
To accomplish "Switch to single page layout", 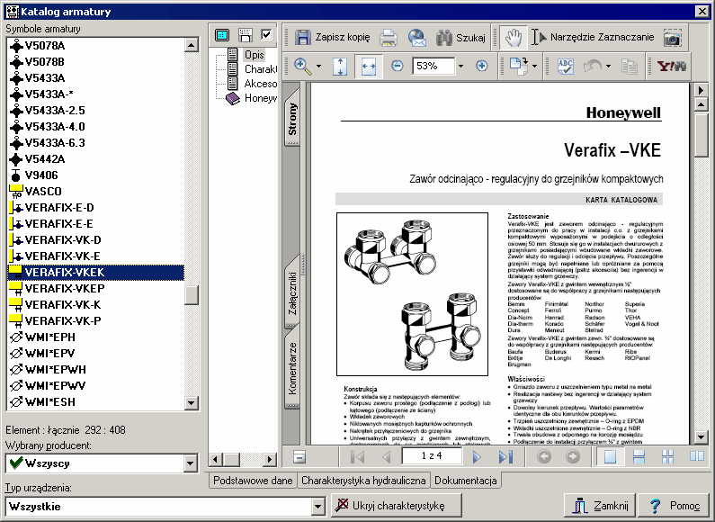I will (x=610, y=456).
